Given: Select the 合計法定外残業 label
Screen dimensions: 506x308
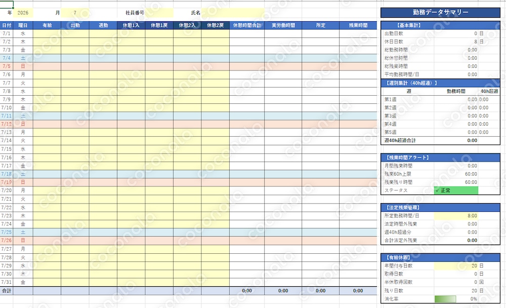Looking at the screenshot, I should point(400,241).
